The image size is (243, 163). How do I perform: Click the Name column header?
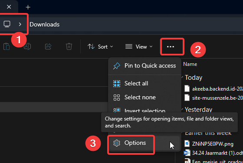click(x=190, y=64)
